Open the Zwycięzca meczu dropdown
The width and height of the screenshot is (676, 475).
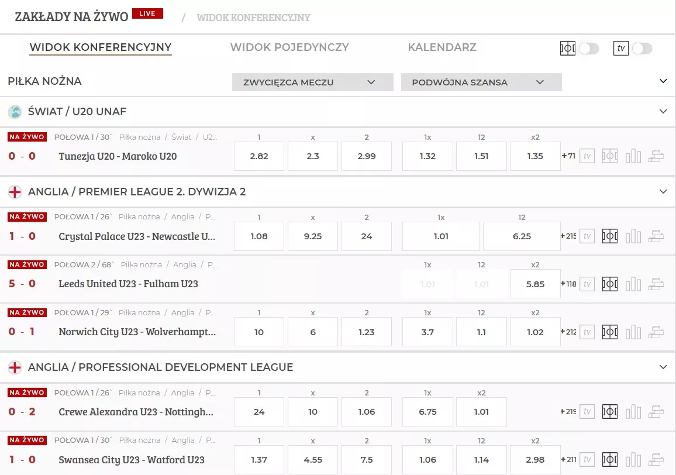[312, 82]
